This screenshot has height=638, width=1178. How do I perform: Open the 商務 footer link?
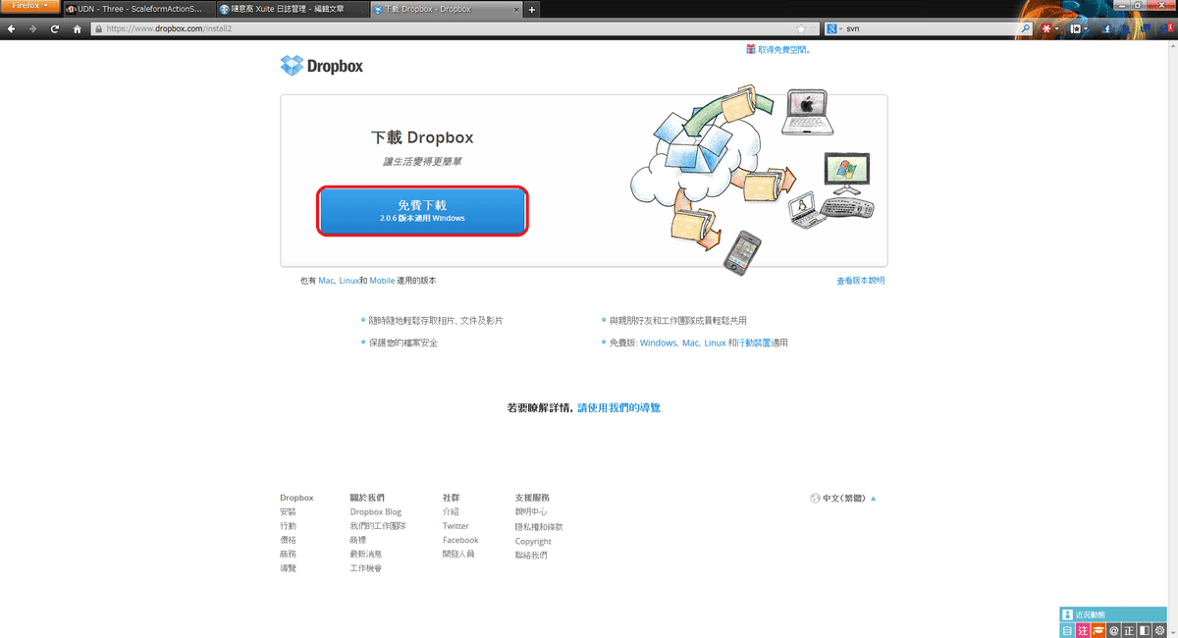288,555
